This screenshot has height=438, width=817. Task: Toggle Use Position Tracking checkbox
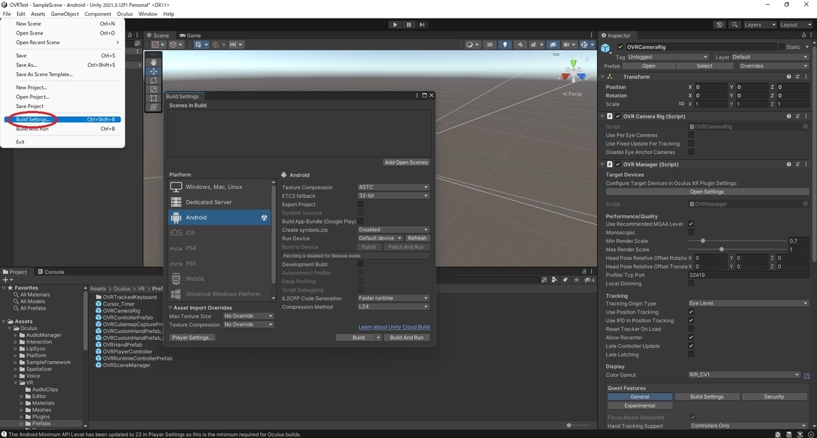691,312
